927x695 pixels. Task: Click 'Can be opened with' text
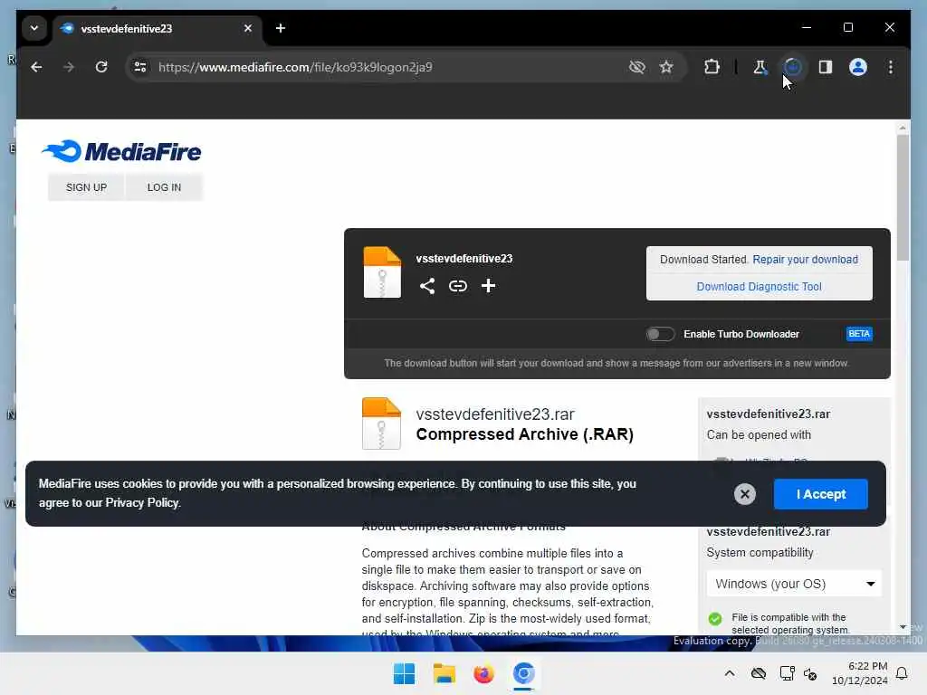(x=759, y=435)
